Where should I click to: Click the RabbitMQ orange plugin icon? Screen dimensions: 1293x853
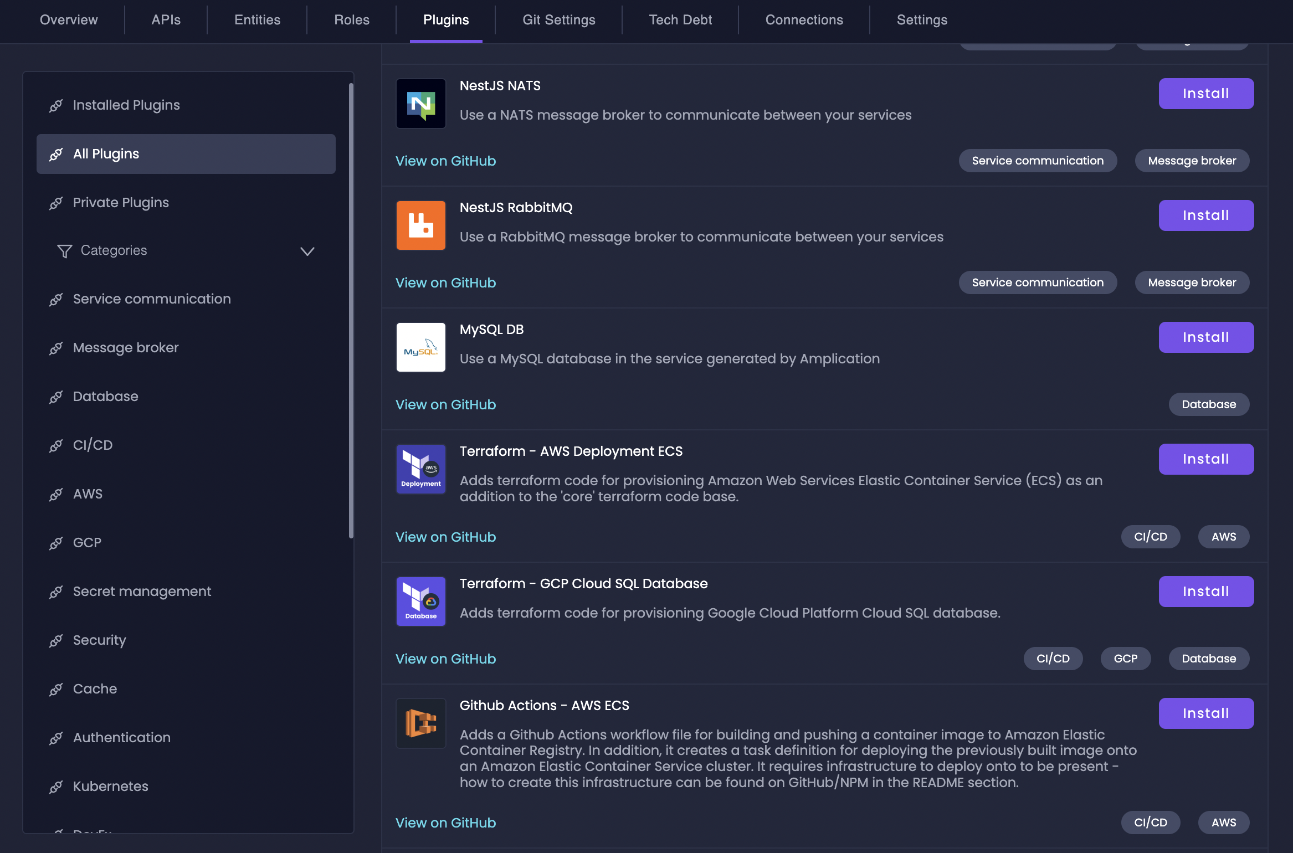420,225
